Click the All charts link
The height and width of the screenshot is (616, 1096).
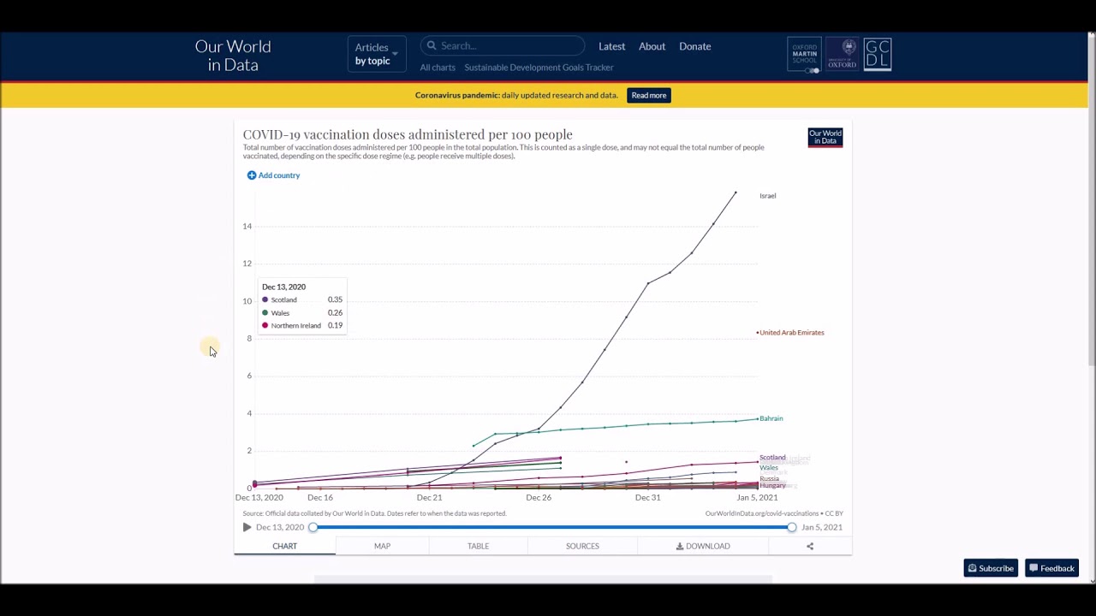pos(438,68)
